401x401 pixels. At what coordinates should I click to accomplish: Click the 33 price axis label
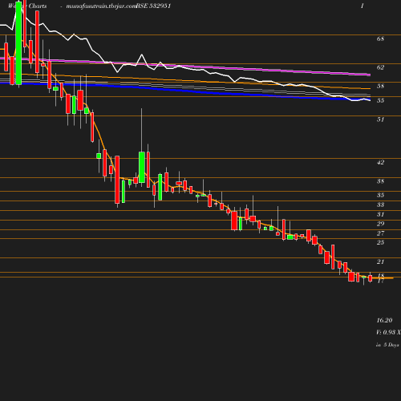[380, 205]
